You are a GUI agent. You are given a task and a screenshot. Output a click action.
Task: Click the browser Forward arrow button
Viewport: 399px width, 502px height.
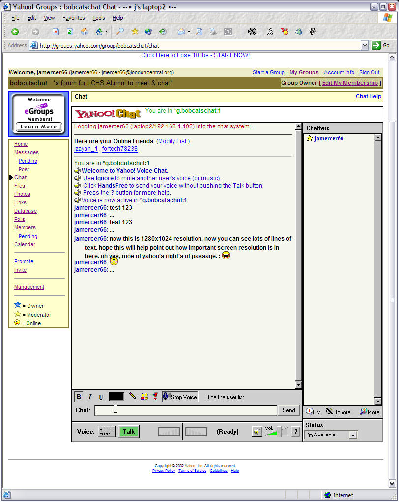pyautogui.click(x=35, y=31)
